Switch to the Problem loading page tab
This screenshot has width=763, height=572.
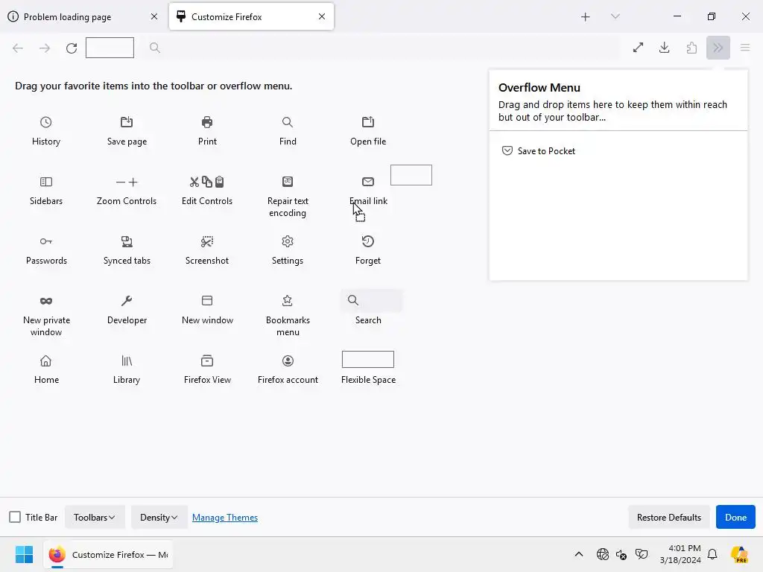tap(83, 16)
